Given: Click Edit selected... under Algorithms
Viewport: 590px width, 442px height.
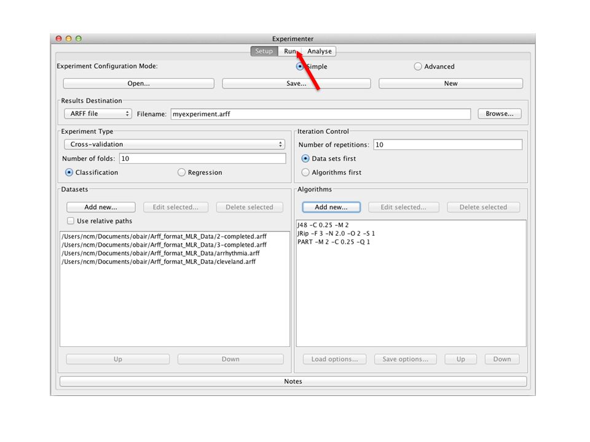Looking at the screenshot, I should [x=403, y=207].
